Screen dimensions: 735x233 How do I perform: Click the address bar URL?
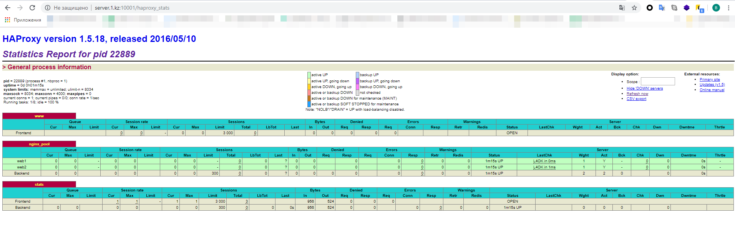point(132,8)
